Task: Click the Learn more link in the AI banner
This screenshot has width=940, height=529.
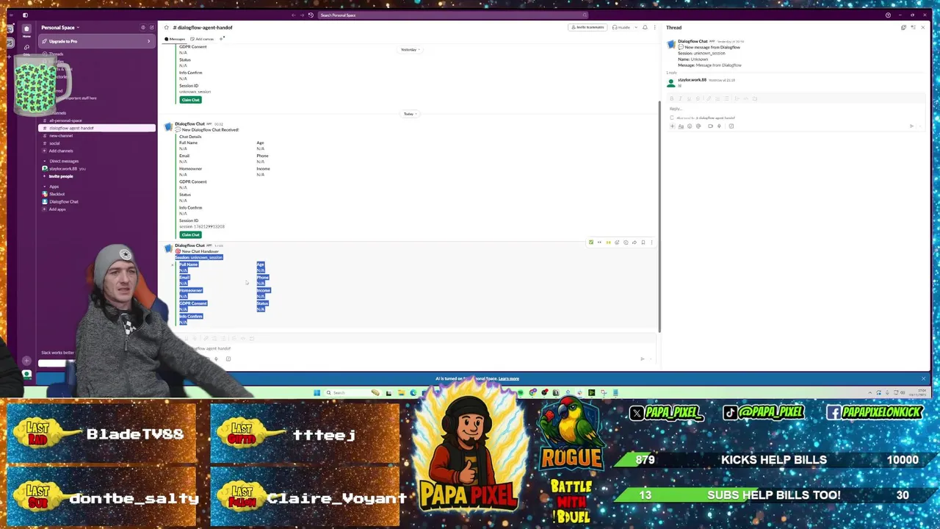Action: [509, 378]
